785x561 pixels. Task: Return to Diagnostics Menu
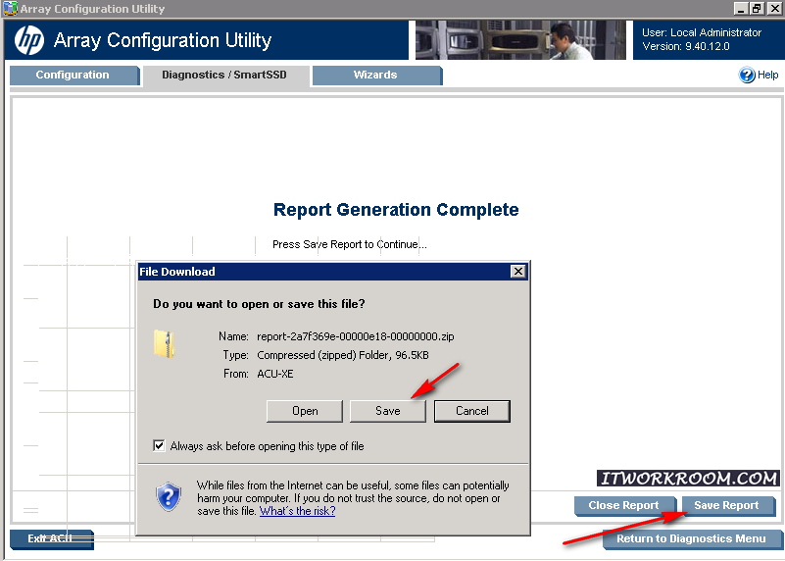(x=692, y=539)
